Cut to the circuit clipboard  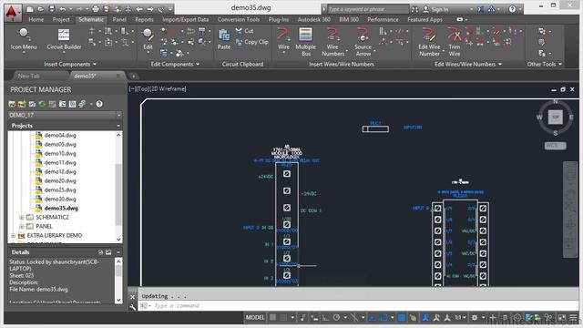click(245, 30)
